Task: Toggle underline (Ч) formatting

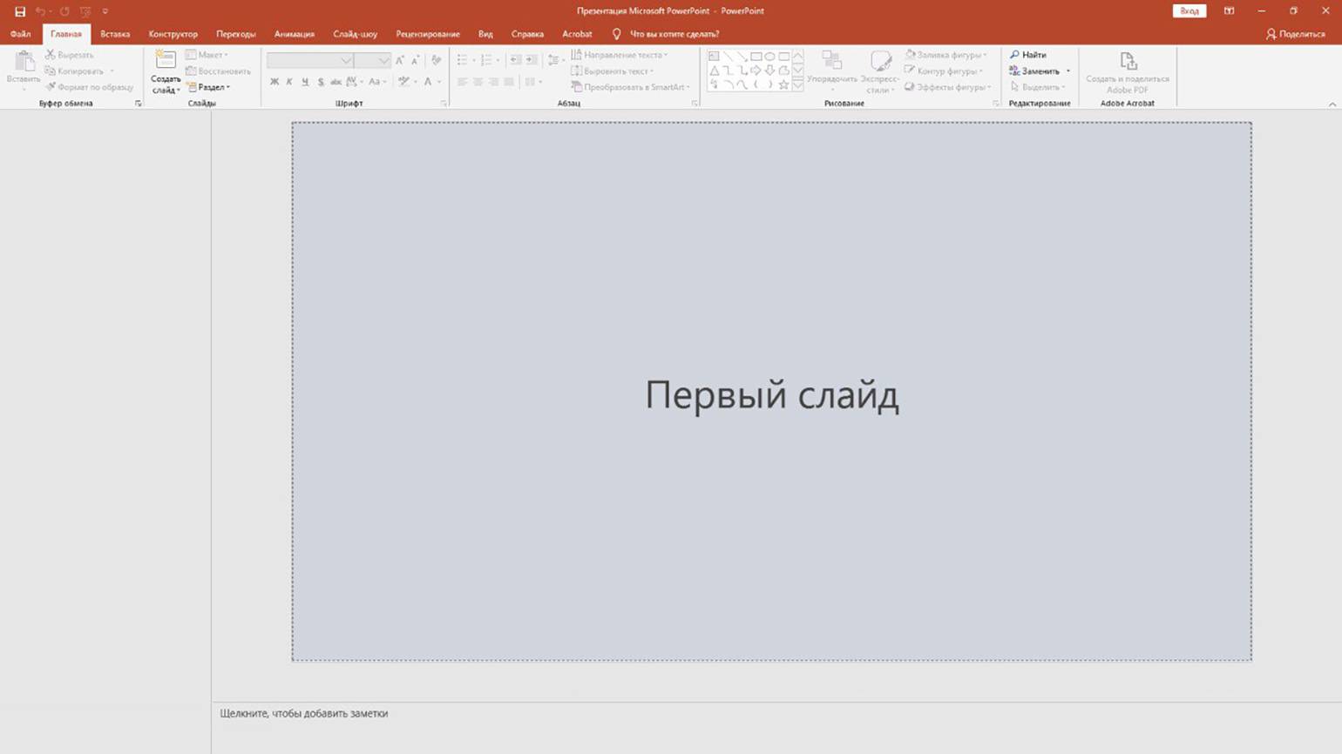Action: (305, 82)
